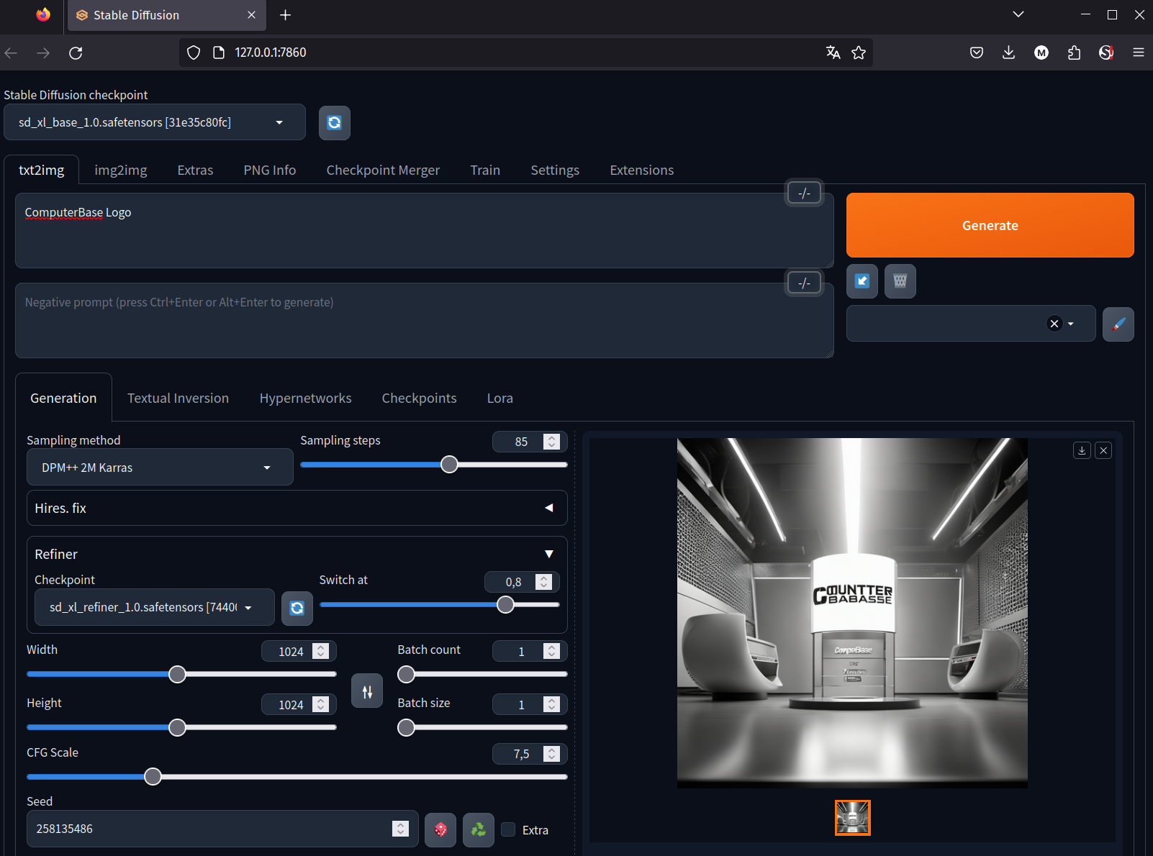Open the PNG Info tab
This screenshot has width=1153, height=856.
tap(270, 170)
